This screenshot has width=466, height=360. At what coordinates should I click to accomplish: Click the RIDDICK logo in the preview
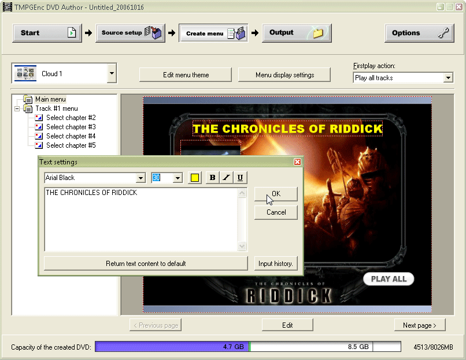pos(289,295)
